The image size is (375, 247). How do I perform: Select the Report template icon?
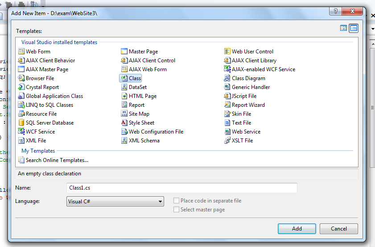click(x=124, y=105)
